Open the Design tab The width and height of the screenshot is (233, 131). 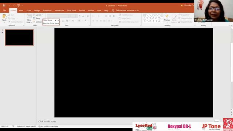click(37, 11)
